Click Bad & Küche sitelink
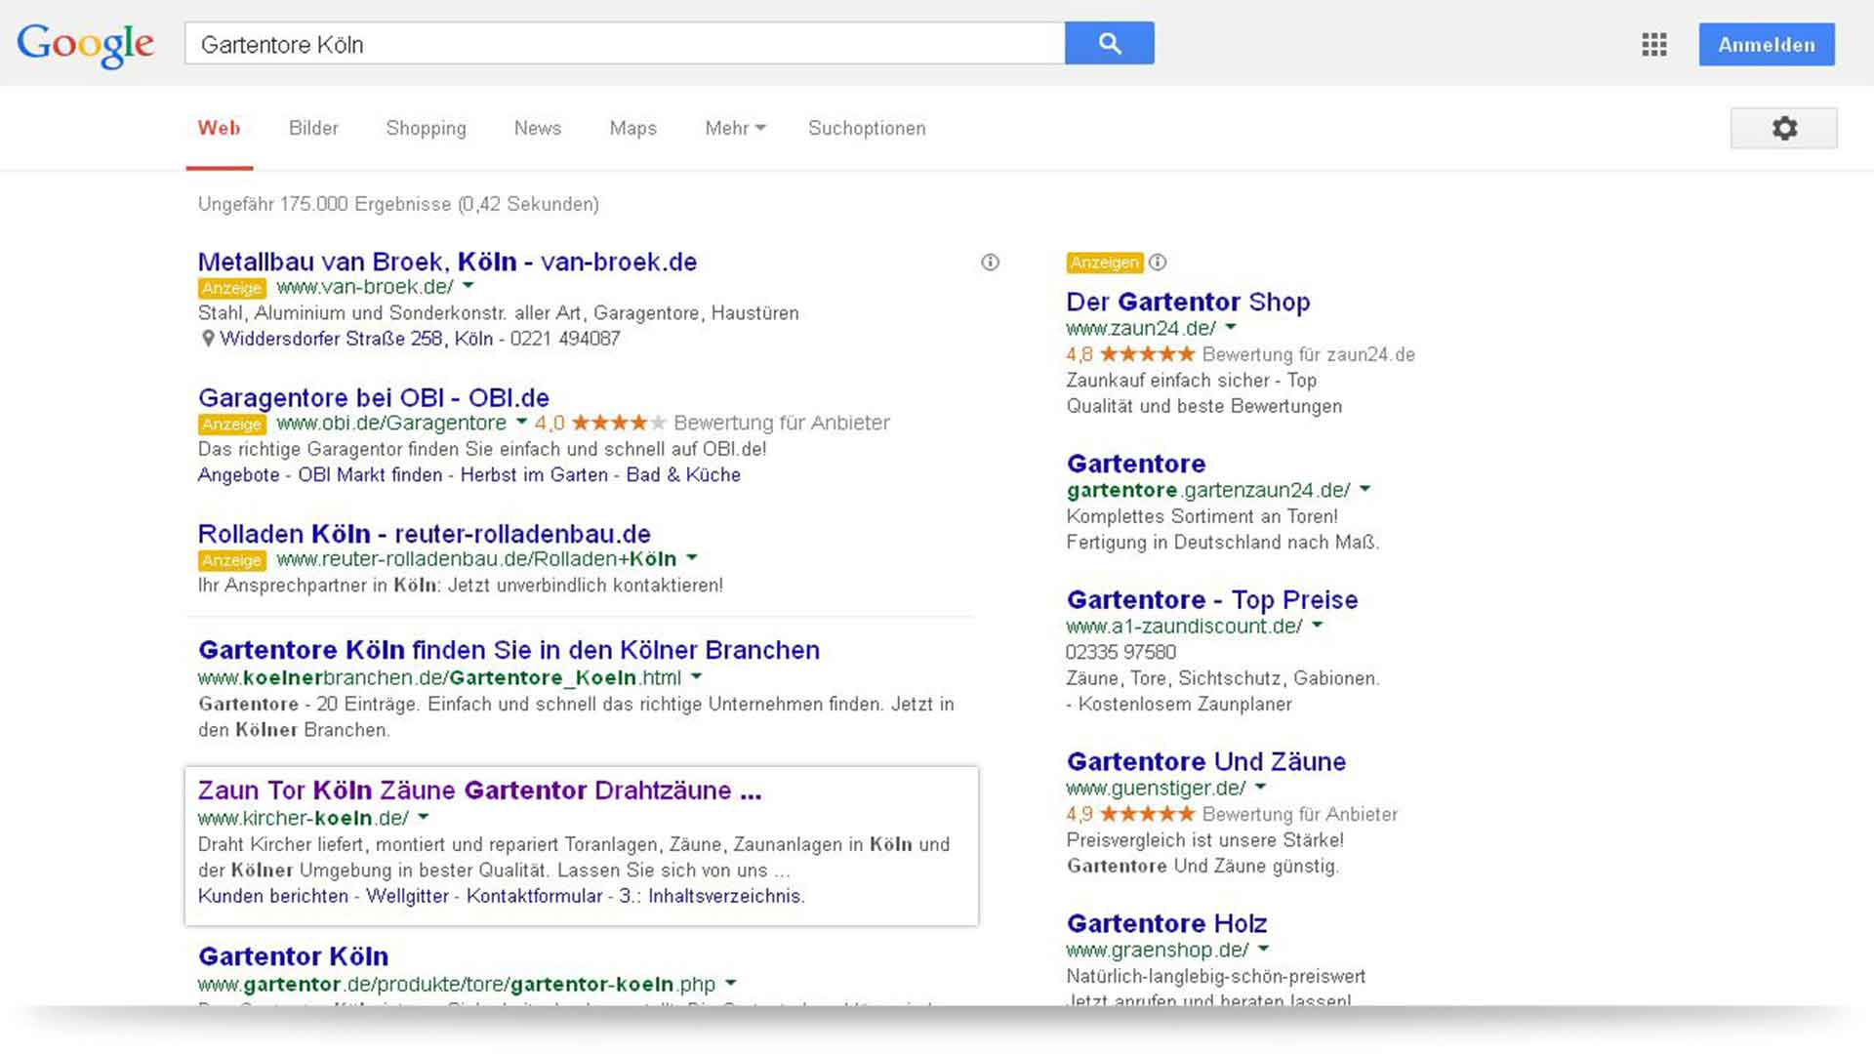Screen dimensions: 1874x1054 coord(683,475)
